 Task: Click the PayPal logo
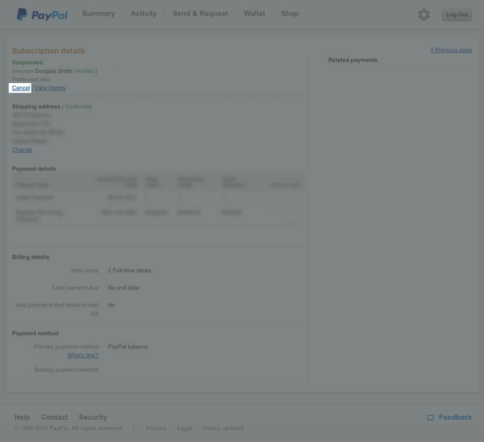[x=42, y=15]
